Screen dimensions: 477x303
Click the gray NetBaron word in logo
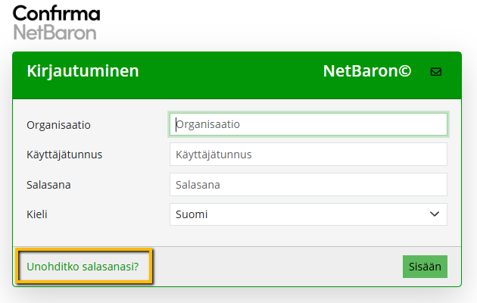pos(55,32)
